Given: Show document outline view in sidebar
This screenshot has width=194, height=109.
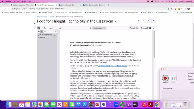Looking at the screenshot, I should pyautogui.click(x=42, y=31).
